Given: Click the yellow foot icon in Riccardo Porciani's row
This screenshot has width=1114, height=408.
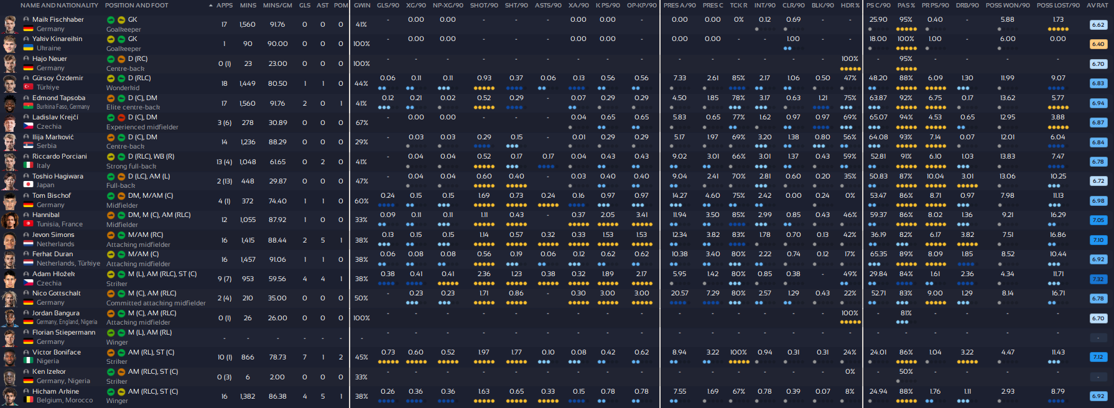Looking at the screenshot, I should pos(111,157).
